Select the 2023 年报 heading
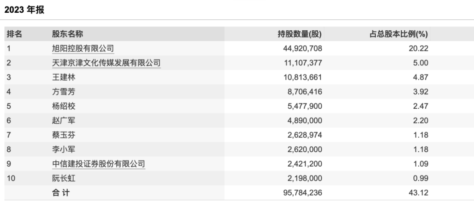Image resolution: width=474 pixels, height=207 pixels. [x=25, y=10]
